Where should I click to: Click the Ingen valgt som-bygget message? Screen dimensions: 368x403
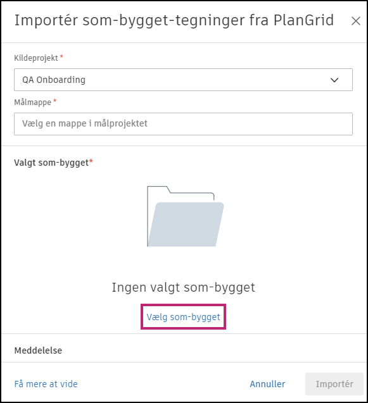183,287
